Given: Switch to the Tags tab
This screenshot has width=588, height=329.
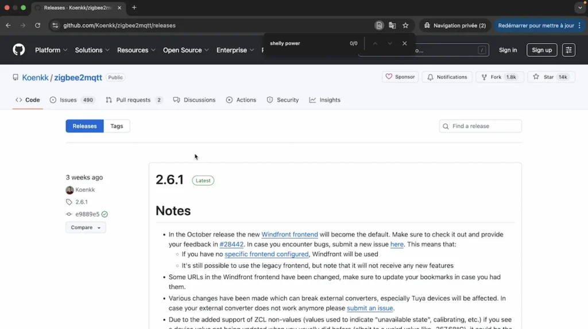Looking at the screenshot, I should click(117, 126).
